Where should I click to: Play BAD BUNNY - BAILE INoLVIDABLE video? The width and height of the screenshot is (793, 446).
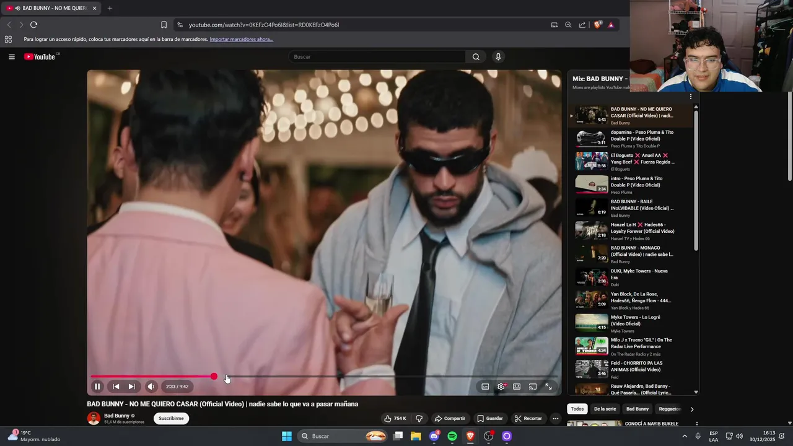coord(631,208)
